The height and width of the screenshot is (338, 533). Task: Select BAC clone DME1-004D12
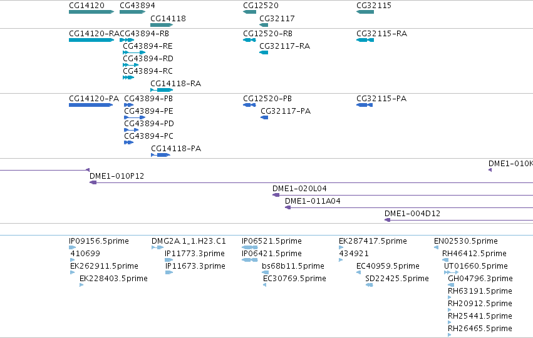tap(458, 221)
